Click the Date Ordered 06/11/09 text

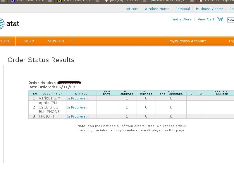(x=52, y=87)
